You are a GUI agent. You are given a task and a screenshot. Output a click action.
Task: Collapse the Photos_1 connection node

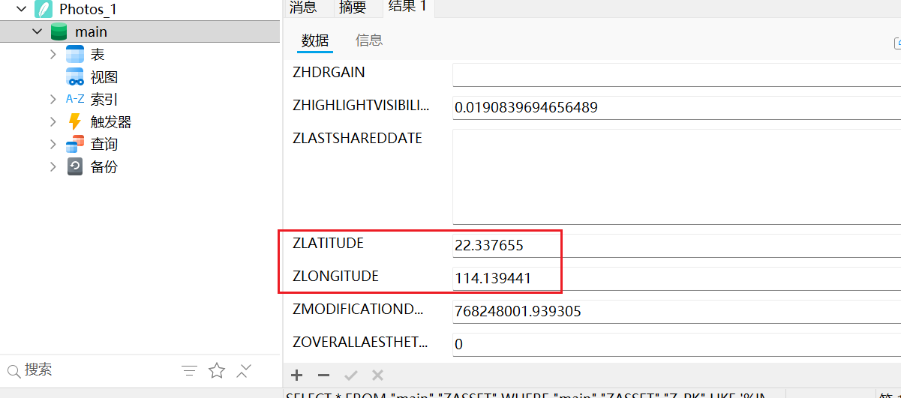(x=21, y=9)
